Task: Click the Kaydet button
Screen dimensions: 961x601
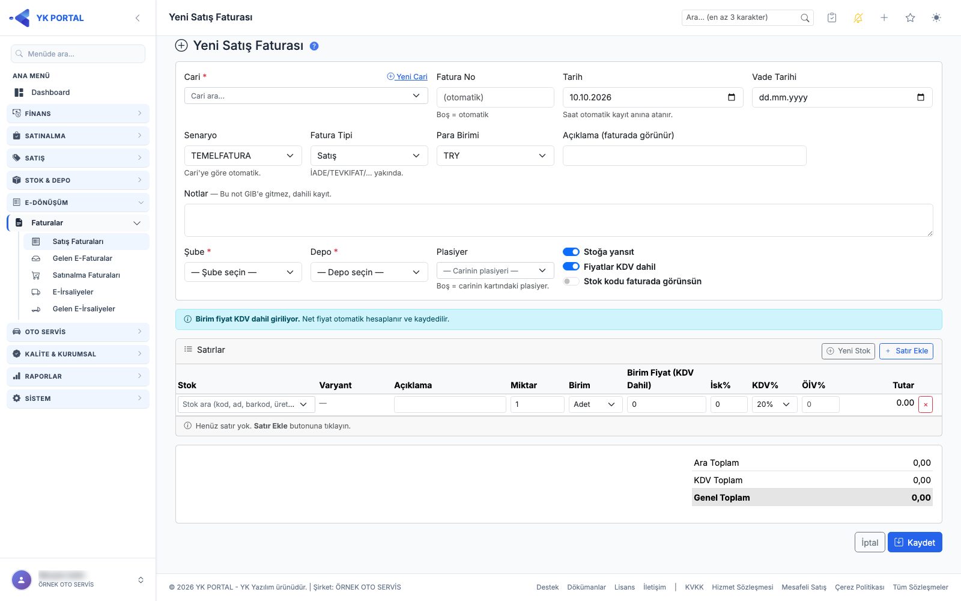Action: (x=915, y=542)
